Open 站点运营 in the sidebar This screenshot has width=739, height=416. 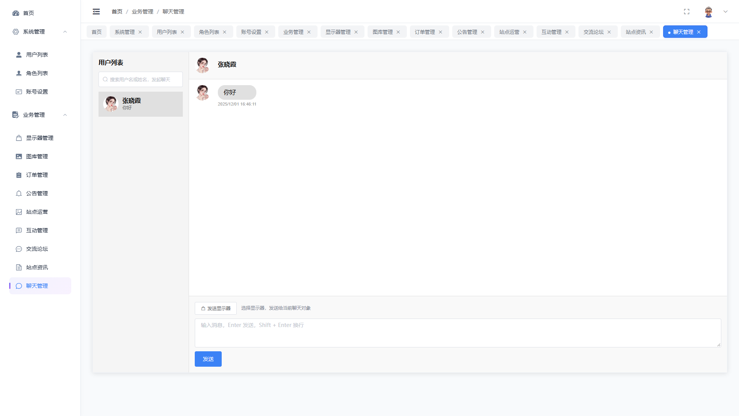coord(40,212)
